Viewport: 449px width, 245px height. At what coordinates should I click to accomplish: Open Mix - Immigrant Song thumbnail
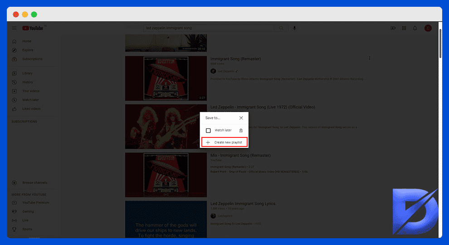point(166,175)
